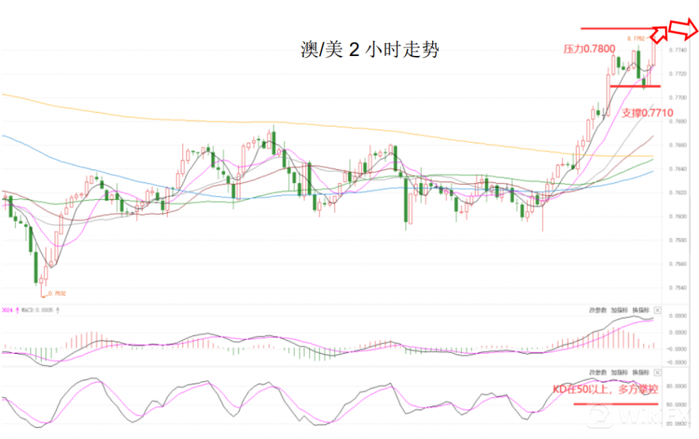Viewport: 699px width, 439px height.
Task: Click 0.7740 on the price axis
Action: point(678,50)
